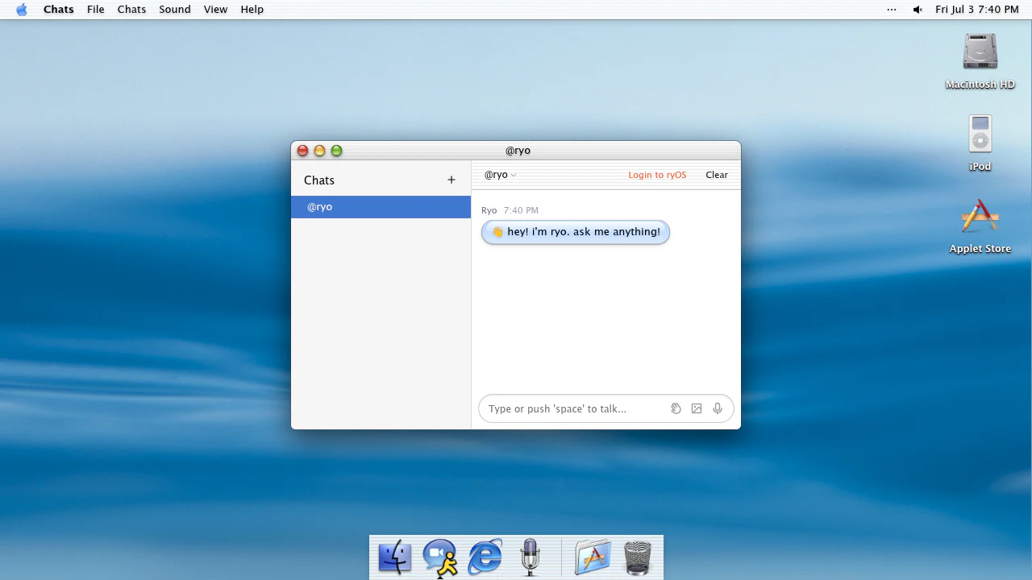Click the image attachment icon
This screenshot has height=580, width=1032.
[x=697, y=408]
